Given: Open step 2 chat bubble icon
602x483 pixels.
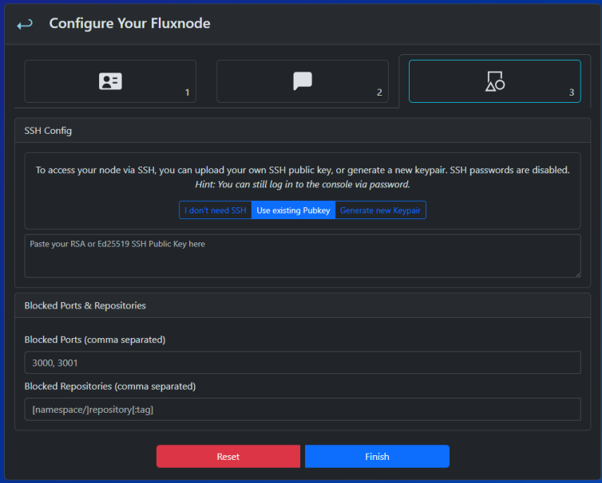Looking at the screenshot, I should [303, 81].
